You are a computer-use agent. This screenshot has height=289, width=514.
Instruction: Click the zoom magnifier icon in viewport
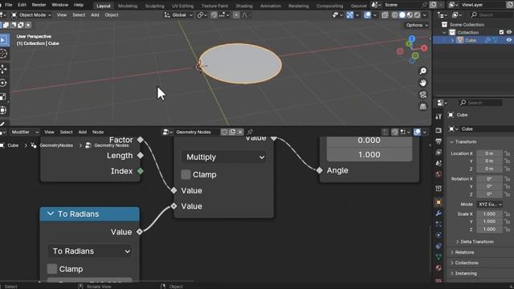click(x=423, y=71)
